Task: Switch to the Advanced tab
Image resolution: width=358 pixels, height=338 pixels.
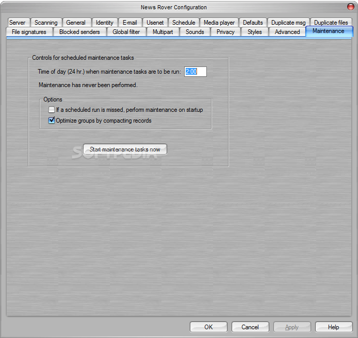Action: point(287,32)
